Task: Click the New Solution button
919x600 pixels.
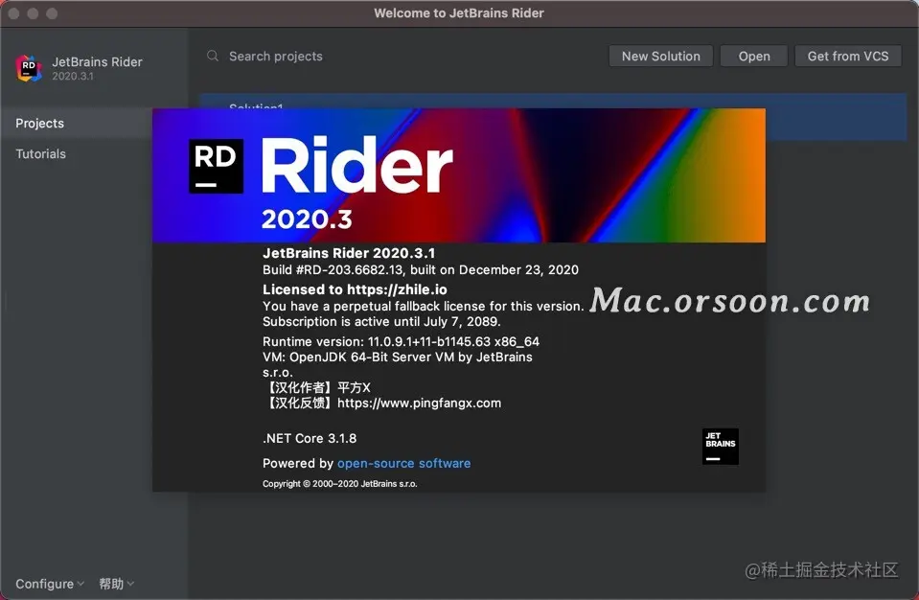Action: tap(660, 57)
